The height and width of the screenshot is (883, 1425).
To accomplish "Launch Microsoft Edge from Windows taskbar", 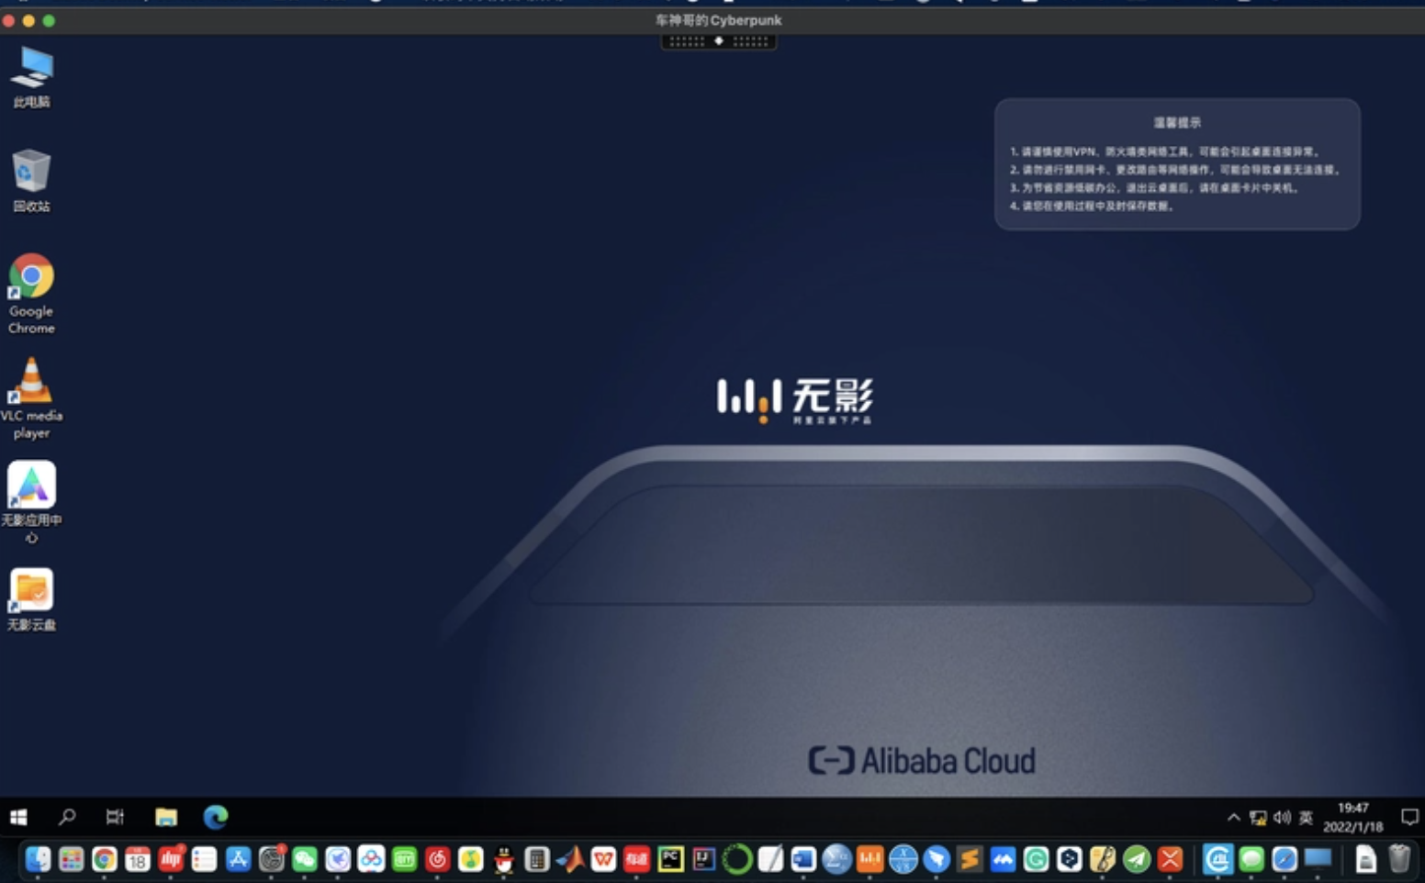I will [216, 817].
